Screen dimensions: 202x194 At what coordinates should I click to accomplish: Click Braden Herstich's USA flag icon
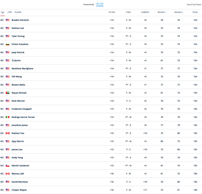7,20
